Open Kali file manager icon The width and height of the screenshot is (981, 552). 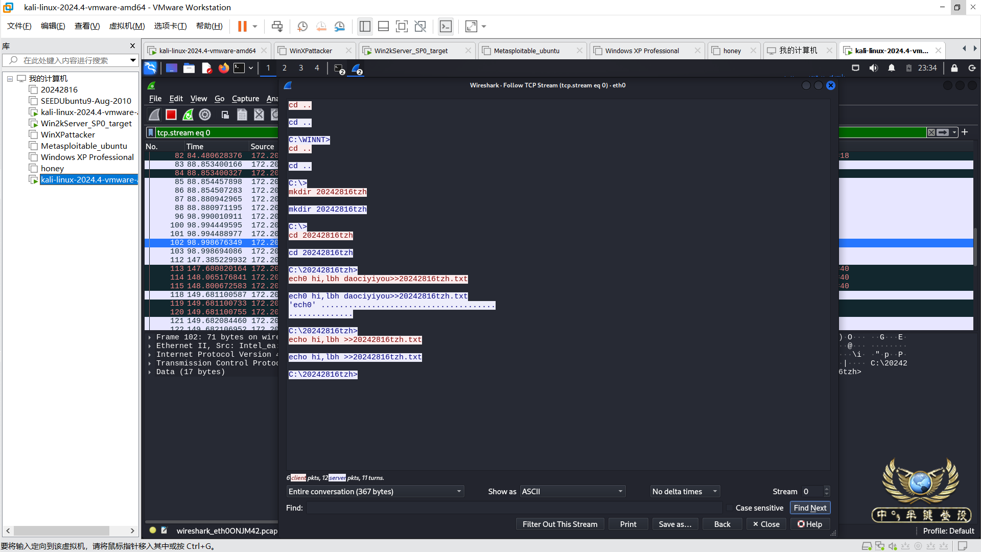coord(189,68)
